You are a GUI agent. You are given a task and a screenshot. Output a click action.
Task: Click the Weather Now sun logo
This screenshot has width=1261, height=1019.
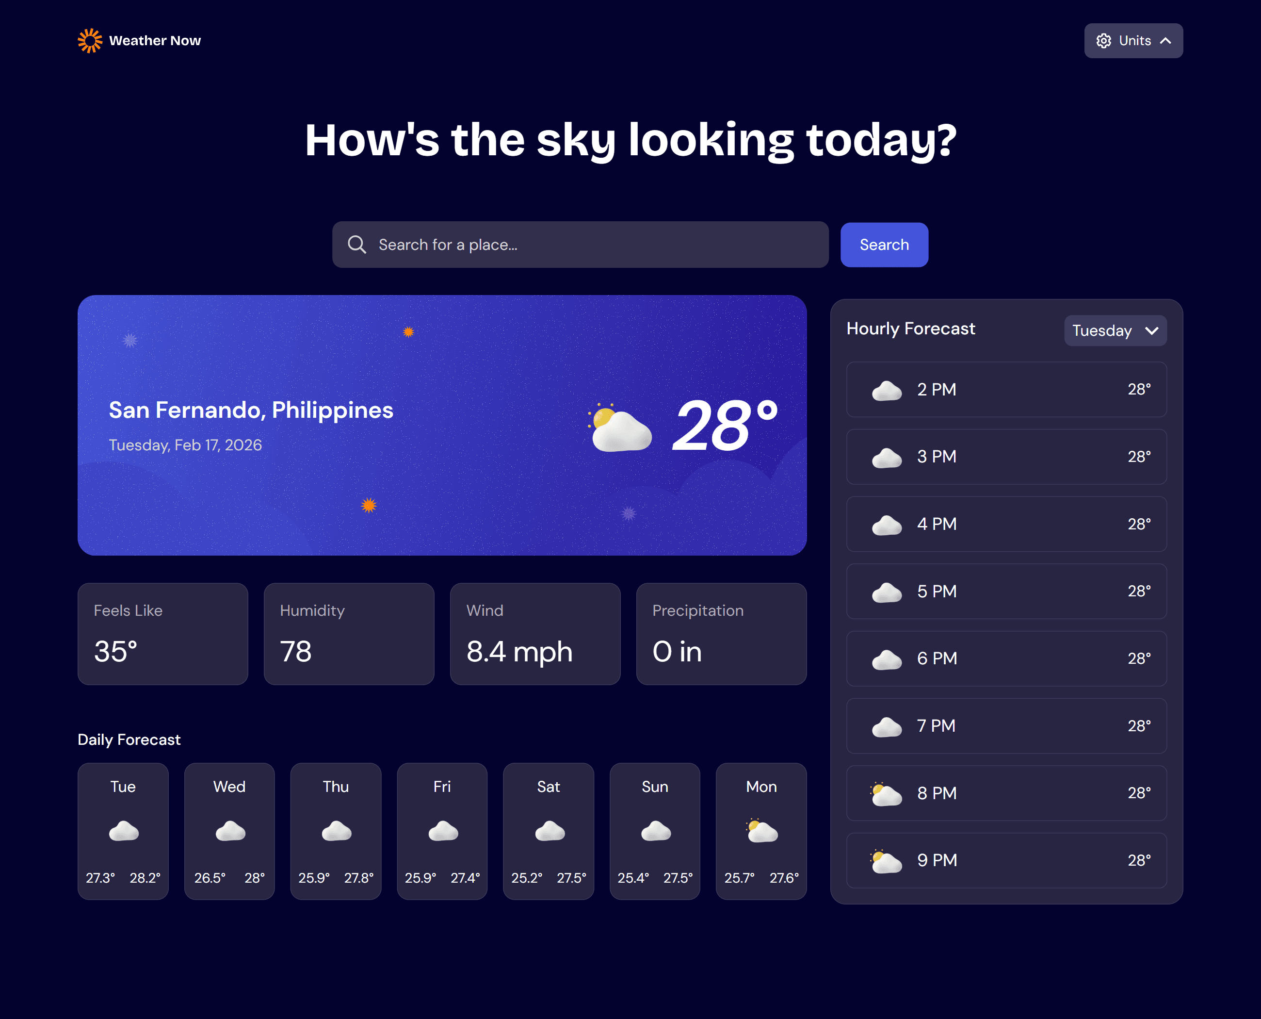90,40
